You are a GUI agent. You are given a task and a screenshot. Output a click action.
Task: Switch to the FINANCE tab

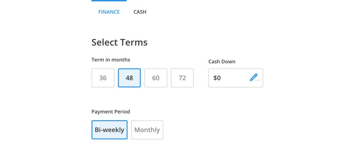click(109, 12)
